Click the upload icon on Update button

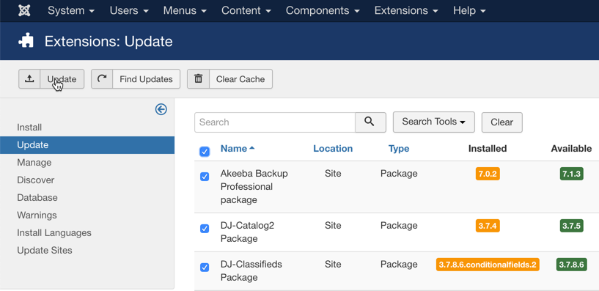(x=29, y=79)
